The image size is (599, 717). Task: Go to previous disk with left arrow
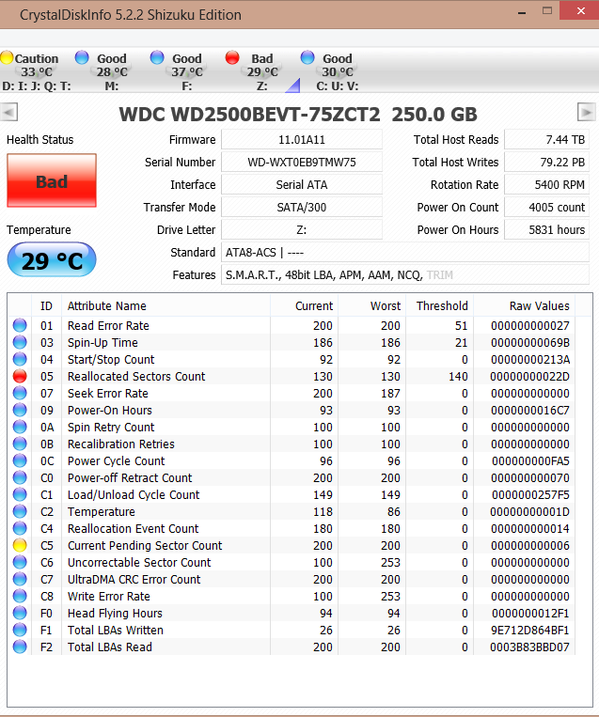(8, 112)
